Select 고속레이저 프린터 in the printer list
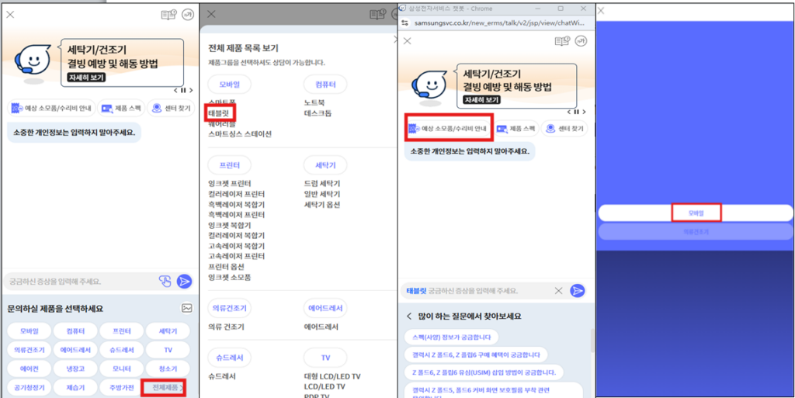Viewport: 795px width, 398px height. click(x=236, y=256)
